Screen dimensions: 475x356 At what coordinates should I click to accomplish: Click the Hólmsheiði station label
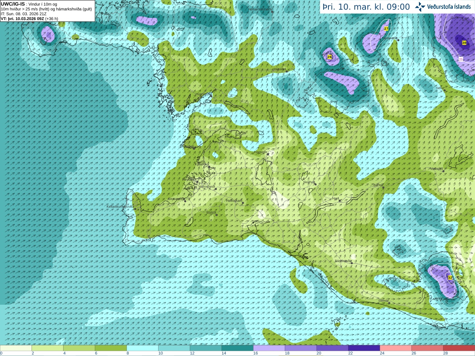207,187
